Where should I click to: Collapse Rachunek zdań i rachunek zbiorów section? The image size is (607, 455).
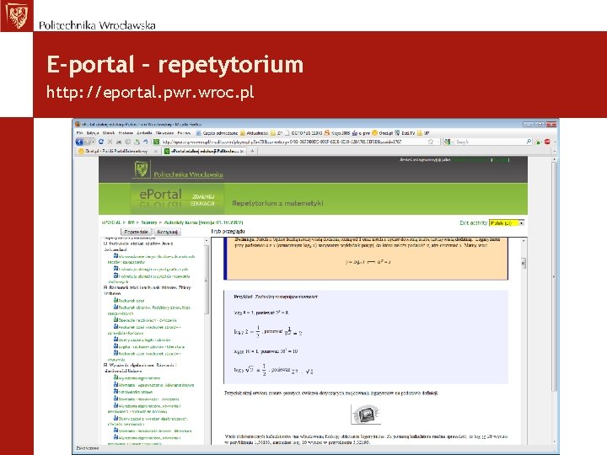coord(105,288)
